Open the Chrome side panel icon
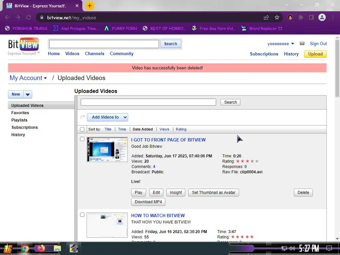The image size is (340, 255). tap(311, 18)
